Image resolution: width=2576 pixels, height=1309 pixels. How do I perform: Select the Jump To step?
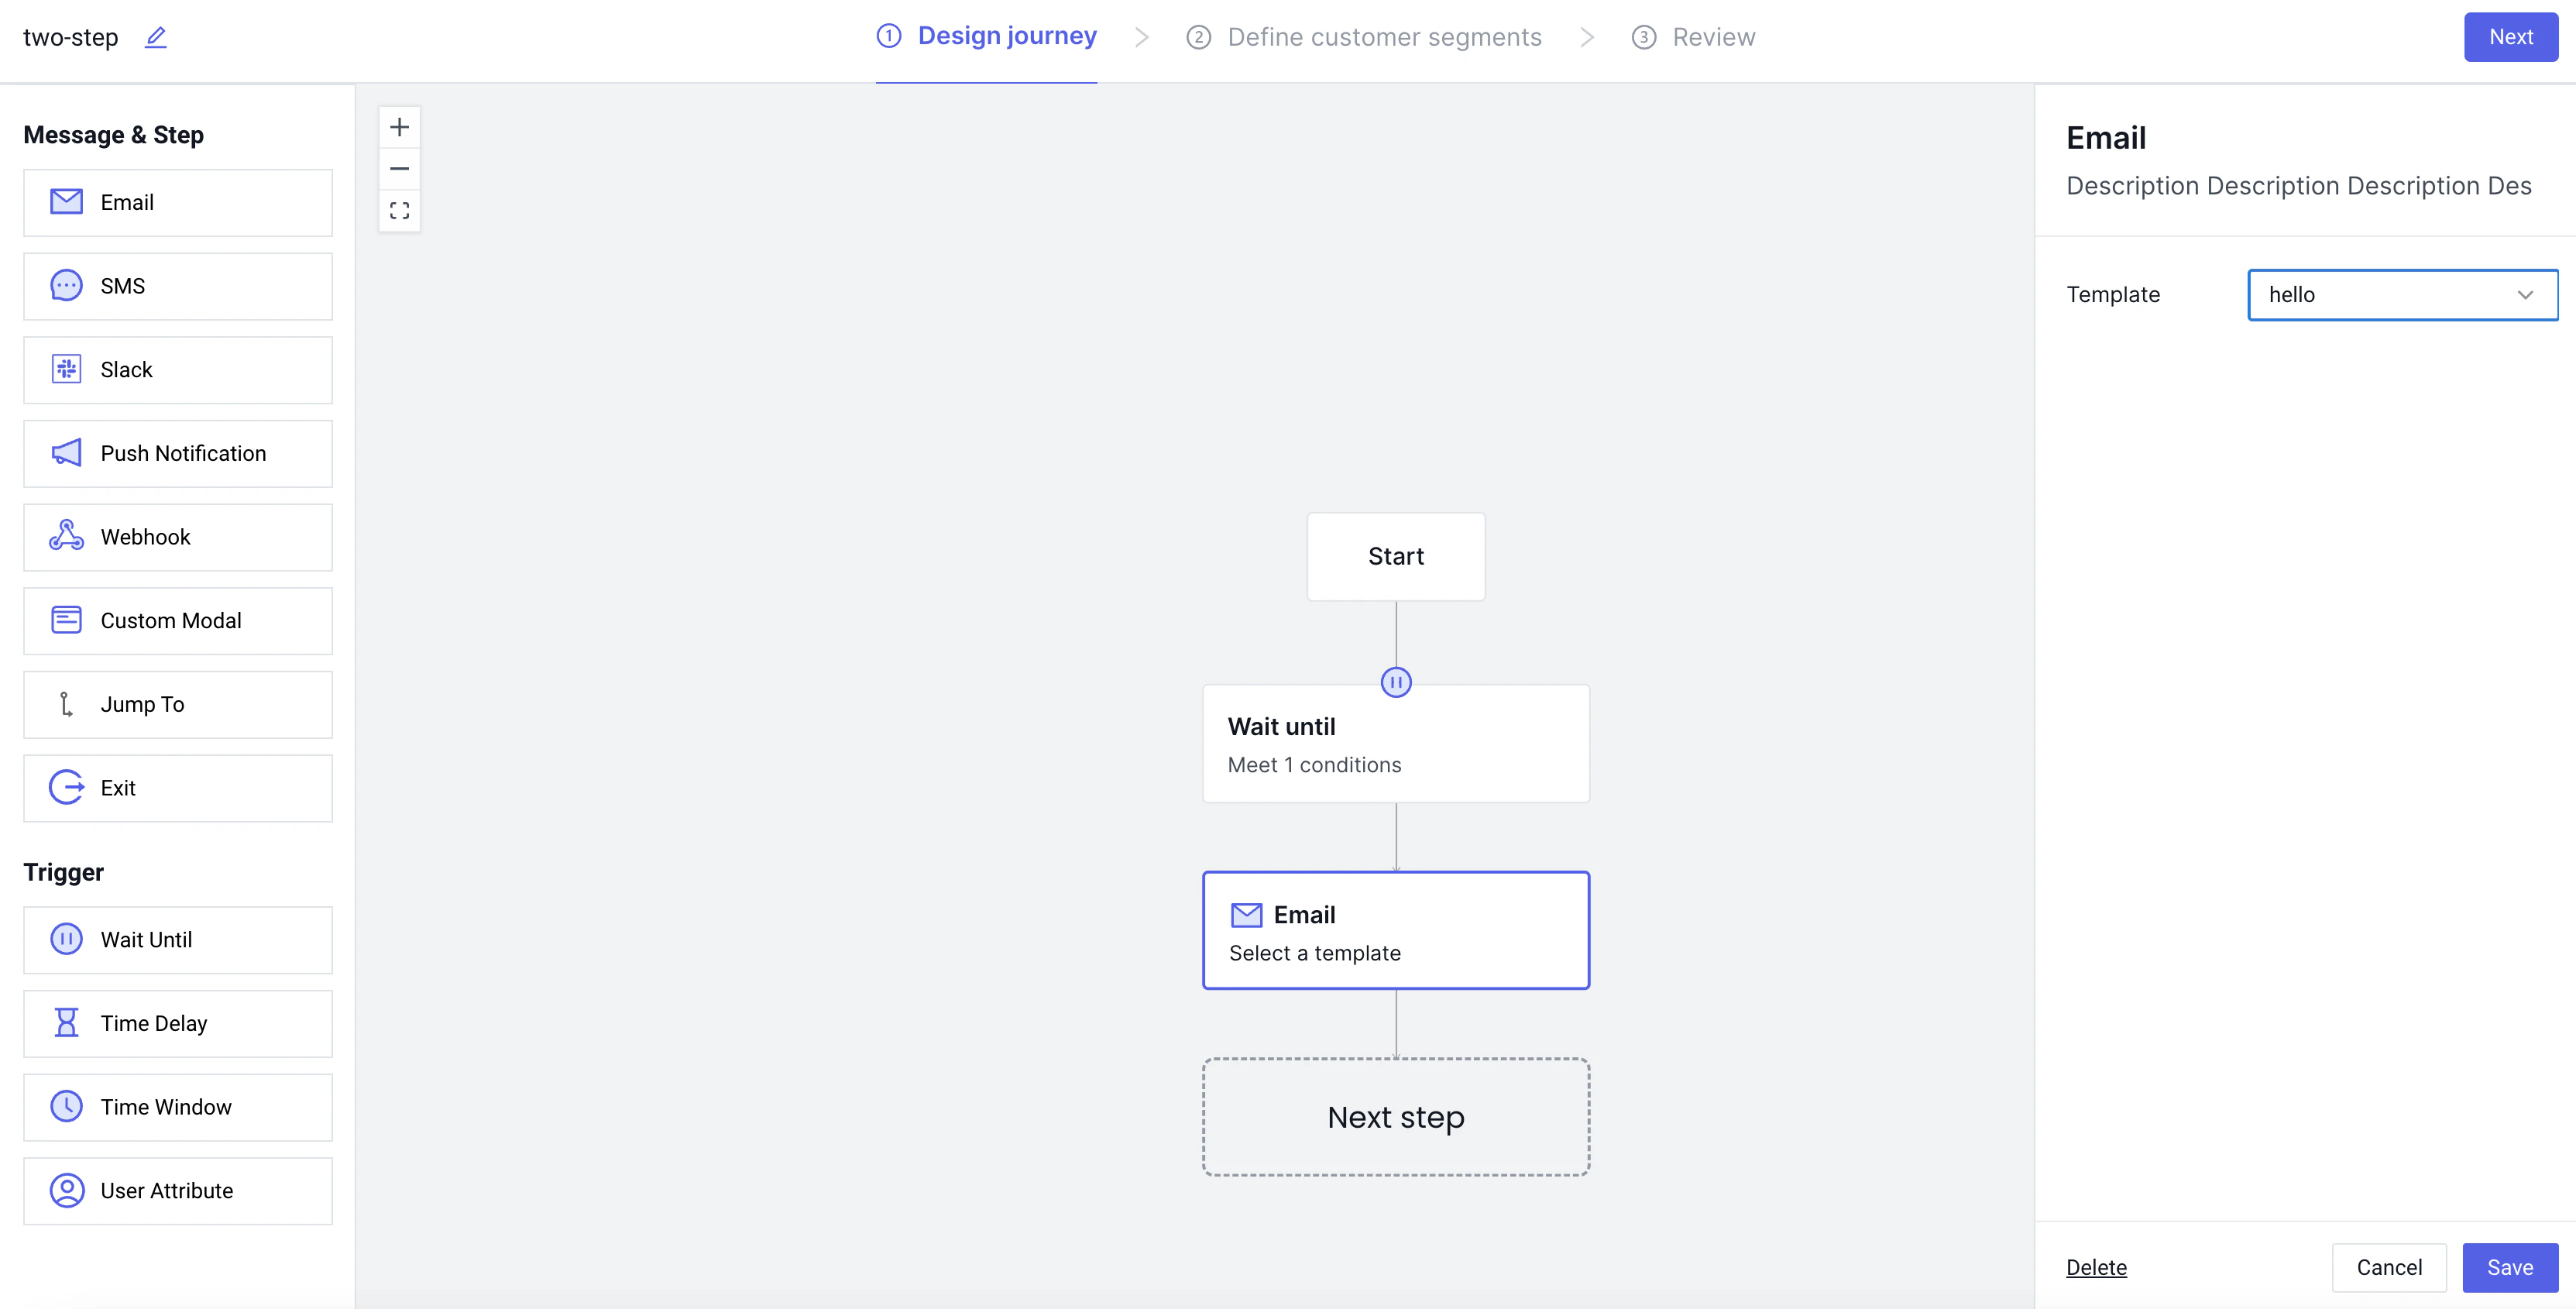click(x=176, y=704)
